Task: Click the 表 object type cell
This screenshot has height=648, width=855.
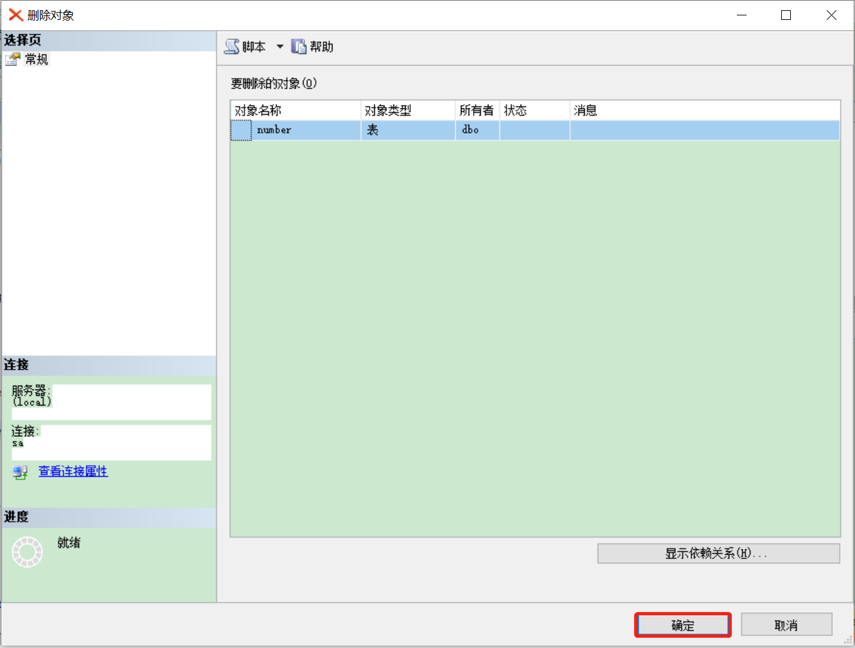Action: pos(408,130)
